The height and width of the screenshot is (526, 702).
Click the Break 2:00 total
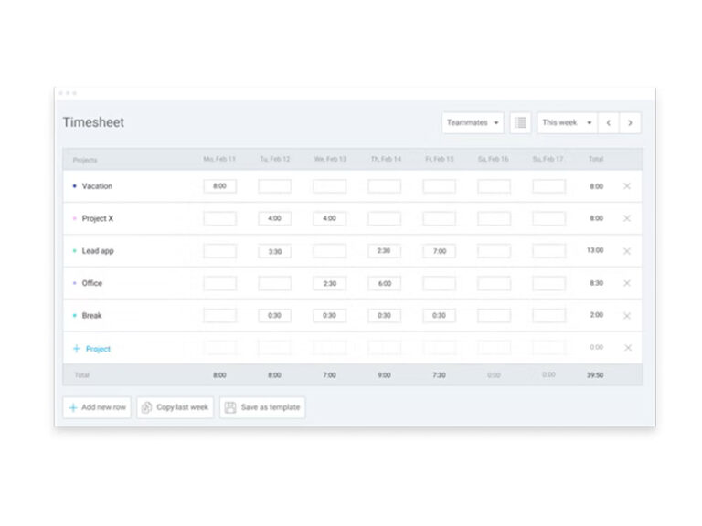coord(596,315)
